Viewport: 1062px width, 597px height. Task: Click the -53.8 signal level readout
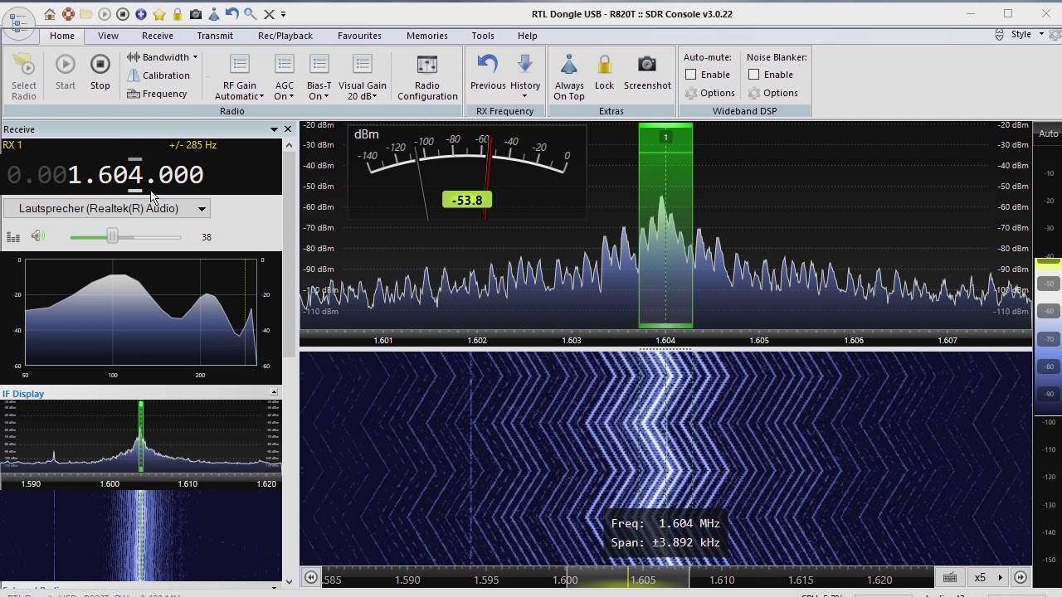point(467,201)
